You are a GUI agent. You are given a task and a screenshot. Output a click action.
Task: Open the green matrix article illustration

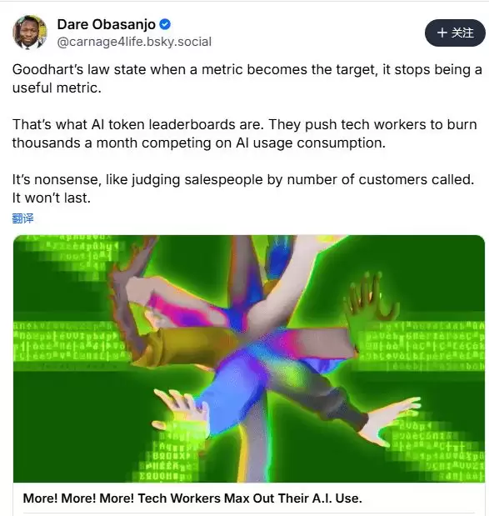[249, 358]
